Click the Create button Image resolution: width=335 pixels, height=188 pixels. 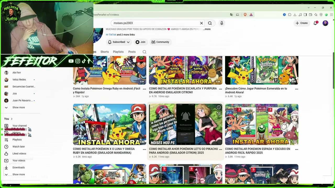(x=301, y=23)
